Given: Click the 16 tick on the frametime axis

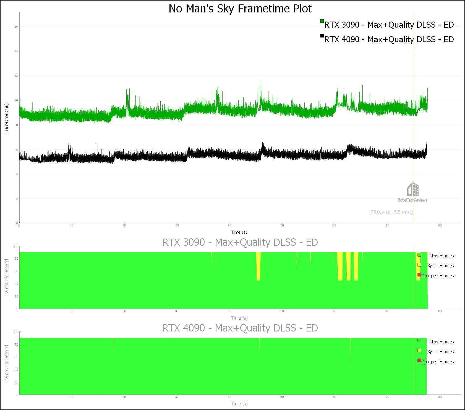Looking at the screenshot, I should click(16, 27).
